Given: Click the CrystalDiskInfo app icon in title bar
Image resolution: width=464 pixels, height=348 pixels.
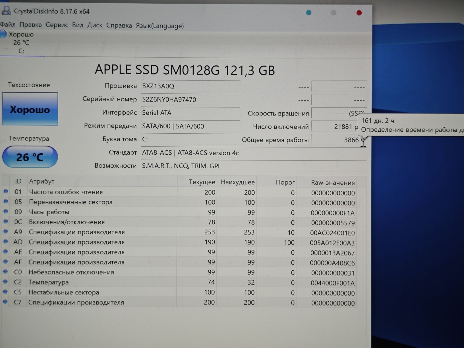Looking at the screenshot, I should (x=6, y=11).
